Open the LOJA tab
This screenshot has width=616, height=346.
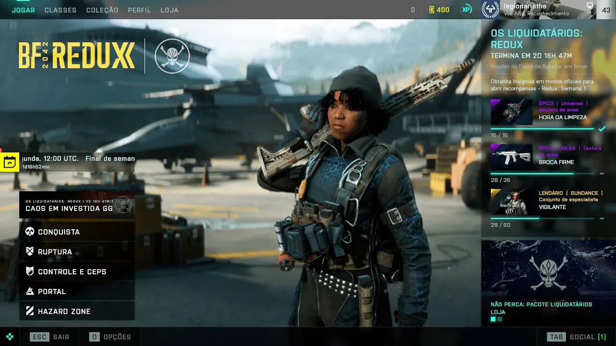click(169, 10)
